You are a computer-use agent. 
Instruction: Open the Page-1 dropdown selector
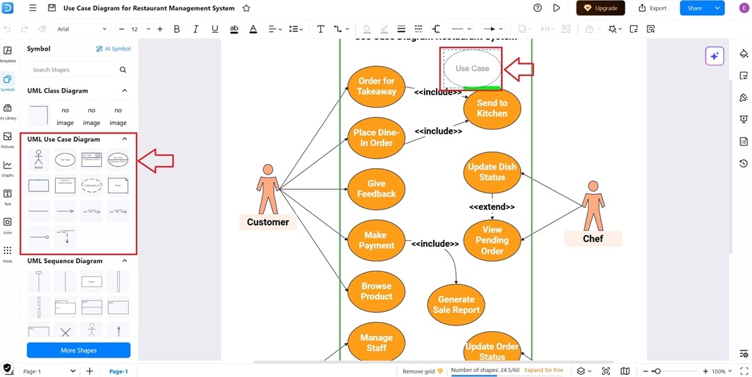(50, 371)
